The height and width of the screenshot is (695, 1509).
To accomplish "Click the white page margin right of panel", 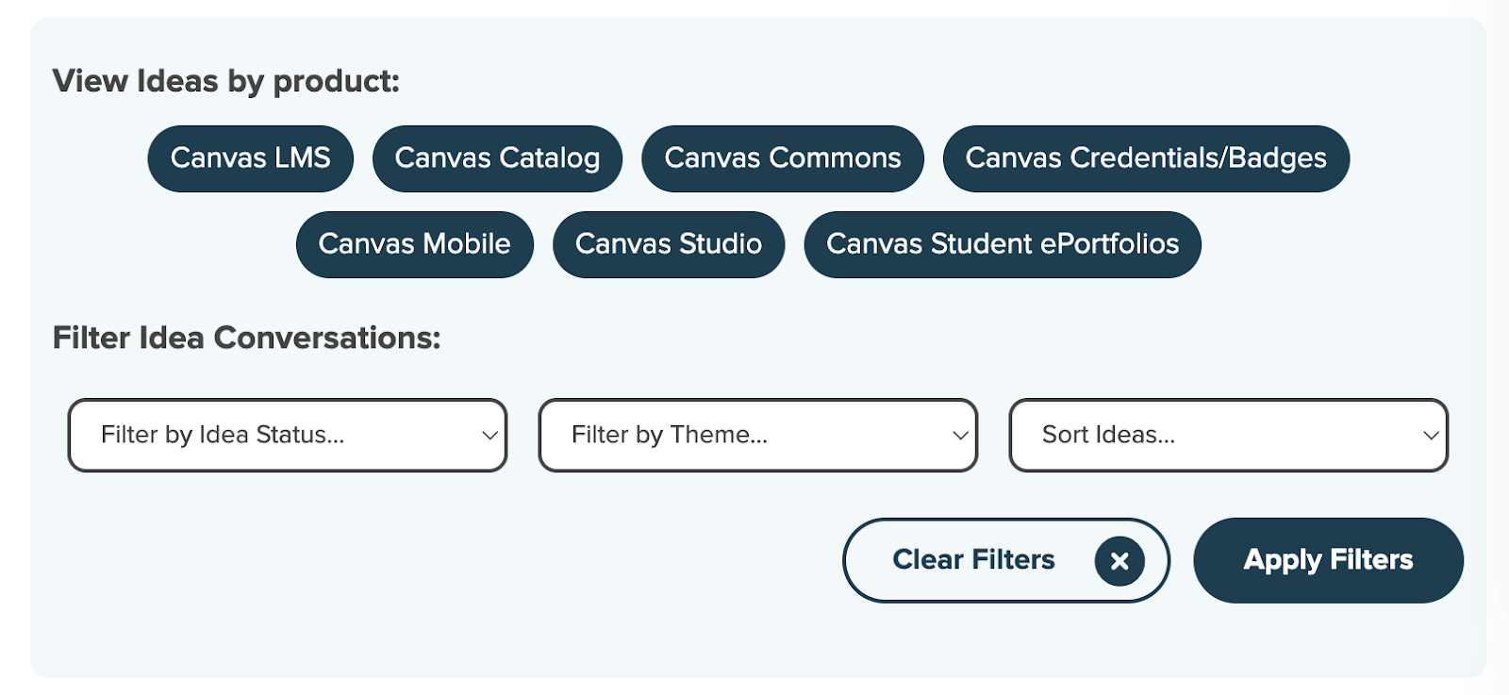I will [1498, 377].
